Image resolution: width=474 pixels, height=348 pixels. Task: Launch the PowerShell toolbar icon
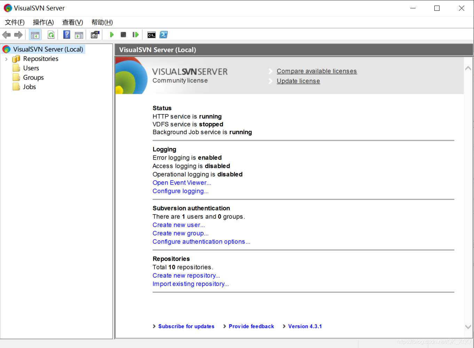[x=164, y=35]
